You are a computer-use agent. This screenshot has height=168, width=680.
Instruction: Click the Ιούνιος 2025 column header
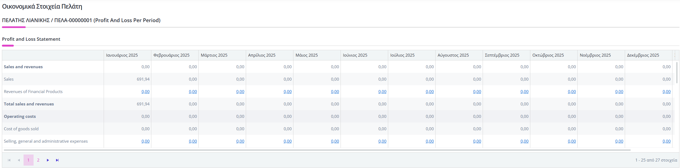pyautogui.click(x=364, y=55)
